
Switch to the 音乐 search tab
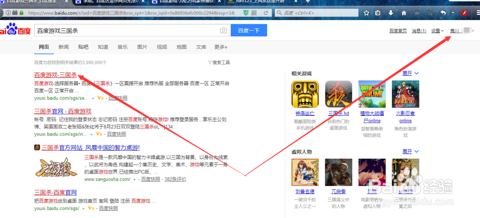pyautogui.click(x=122, y=47)
